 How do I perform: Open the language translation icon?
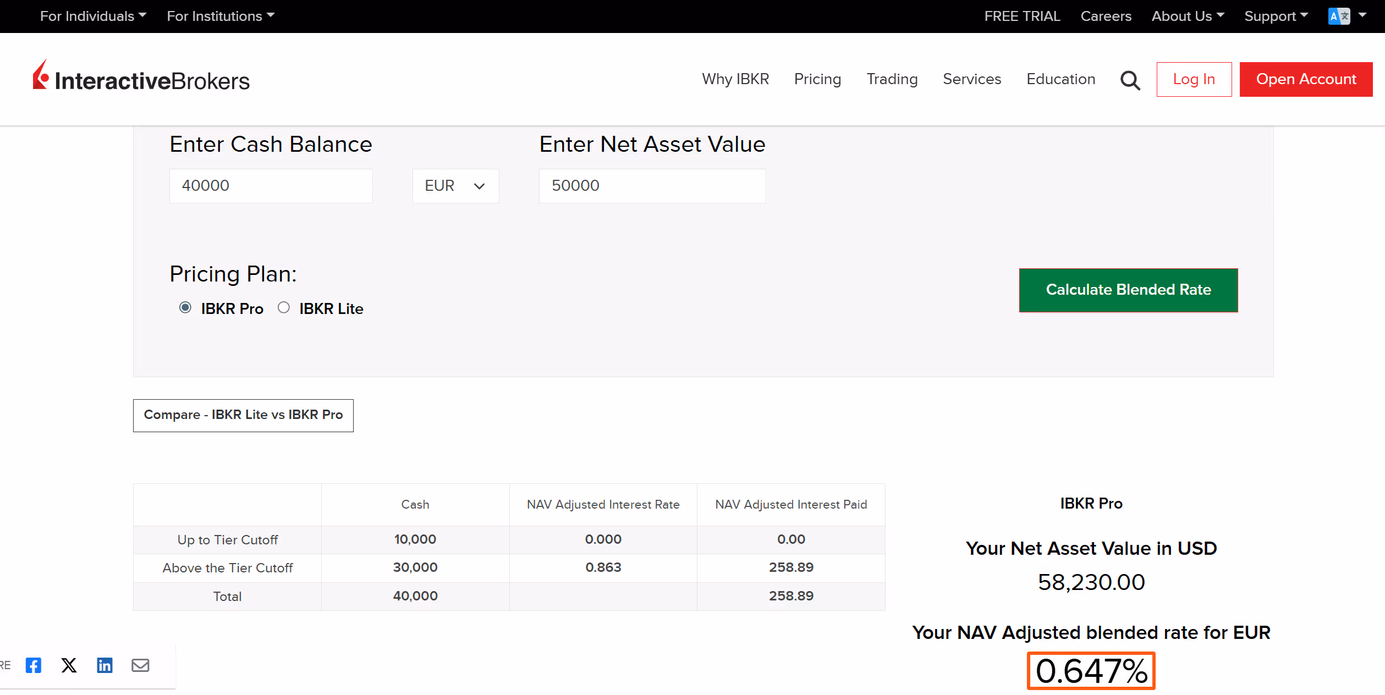coord(1339,16)
